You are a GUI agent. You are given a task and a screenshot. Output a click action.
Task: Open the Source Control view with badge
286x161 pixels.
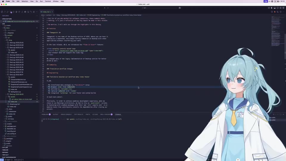tap(11, 12)
